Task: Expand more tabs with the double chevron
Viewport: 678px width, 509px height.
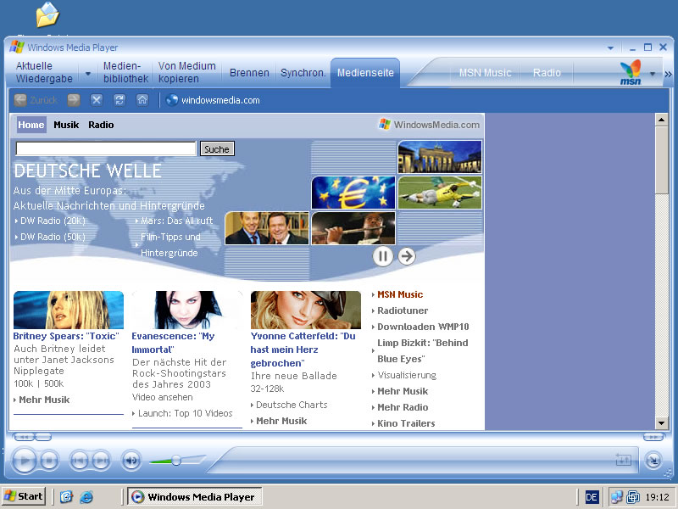Action: (x=668, y=74)
